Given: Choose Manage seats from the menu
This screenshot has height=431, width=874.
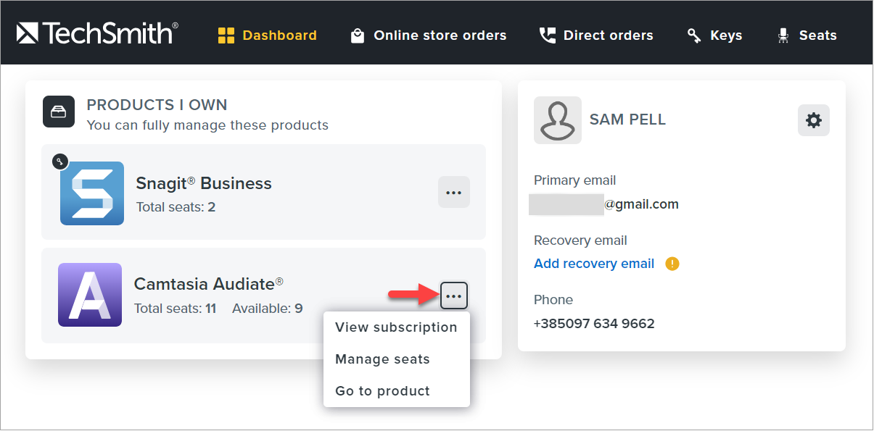Looking at the screenshot, I should 382,359.
